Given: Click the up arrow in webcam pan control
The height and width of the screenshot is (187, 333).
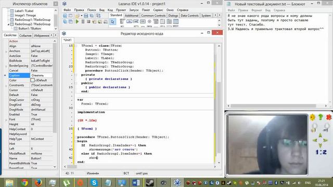Looking at the screenshot, I should [321, 135].
